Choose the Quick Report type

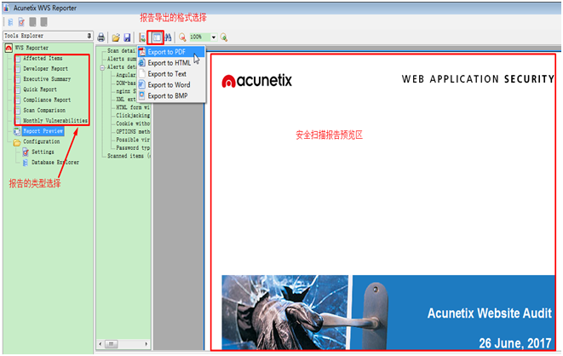40,89
